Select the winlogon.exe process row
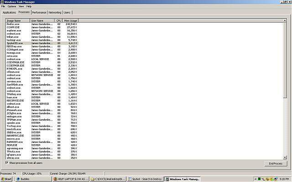This screenshot has width=292, height=182. coord(42,116)
